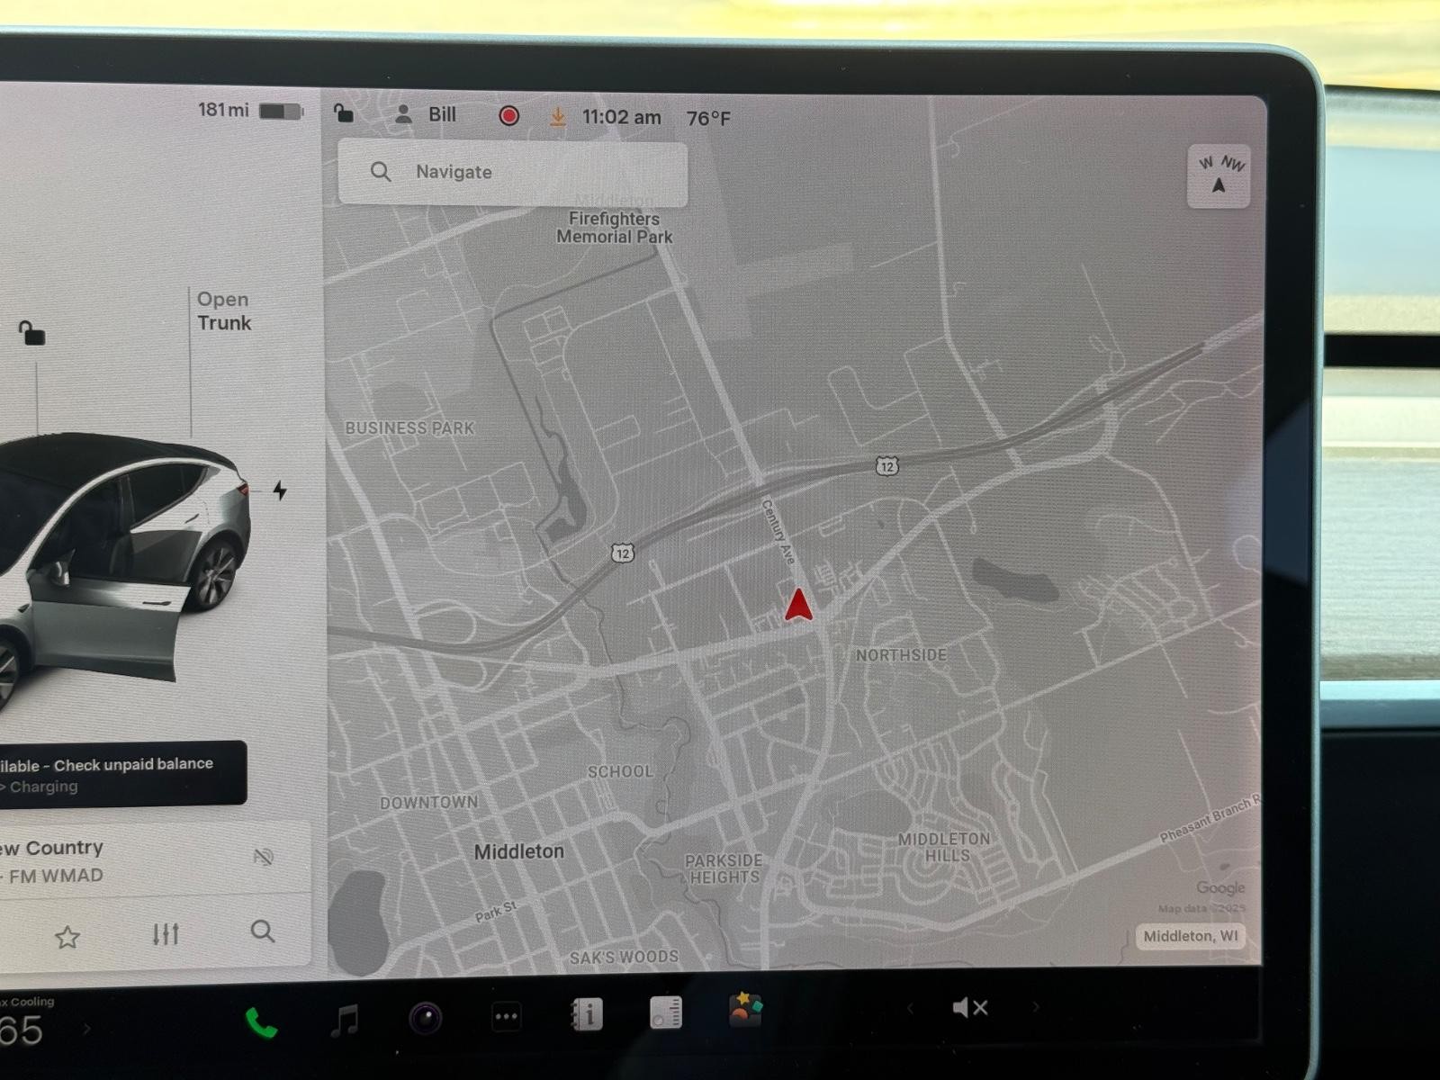
Task: Tap BUSINESS PARK label on map
Action: (409, 428)
